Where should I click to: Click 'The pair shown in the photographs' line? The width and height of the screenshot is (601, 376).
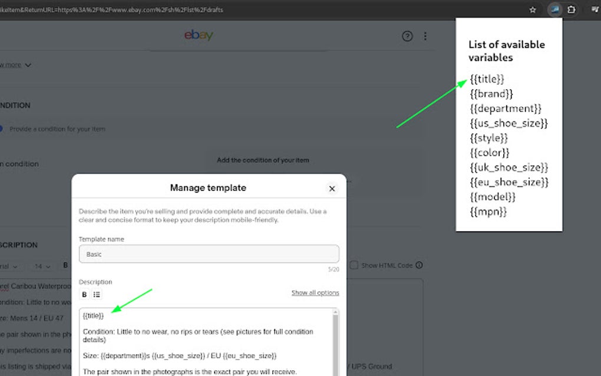(x=190, y=372)
